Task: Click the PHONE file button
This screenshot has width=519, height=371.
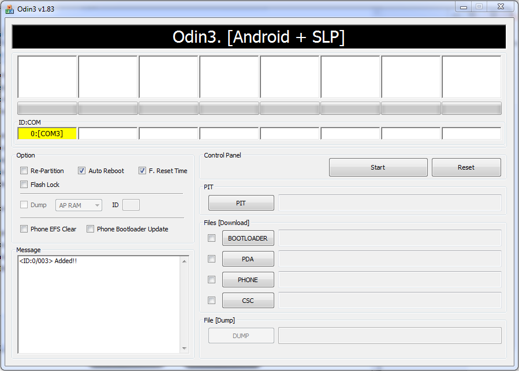Action: [248, 280]
